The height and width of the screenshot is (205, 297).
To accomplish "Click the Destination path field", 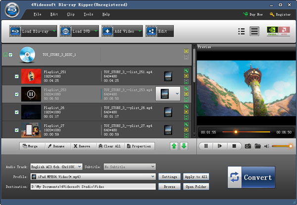I will coord(93,187).
